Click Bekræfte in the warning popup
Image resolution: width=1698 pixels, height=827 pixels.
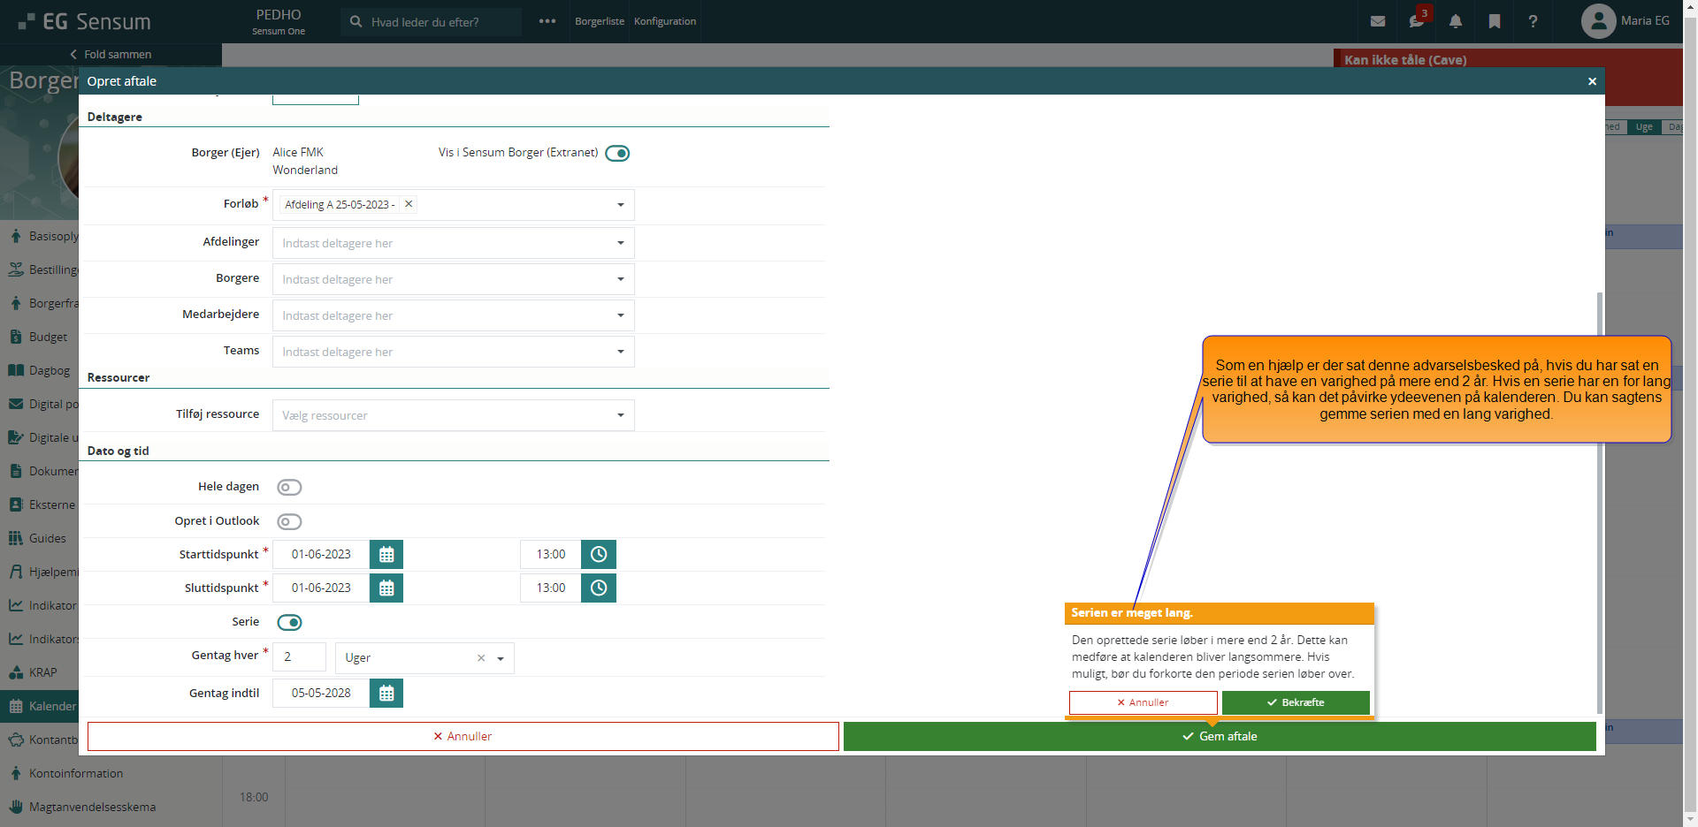pyautogui.click(x=1296, y=702)
